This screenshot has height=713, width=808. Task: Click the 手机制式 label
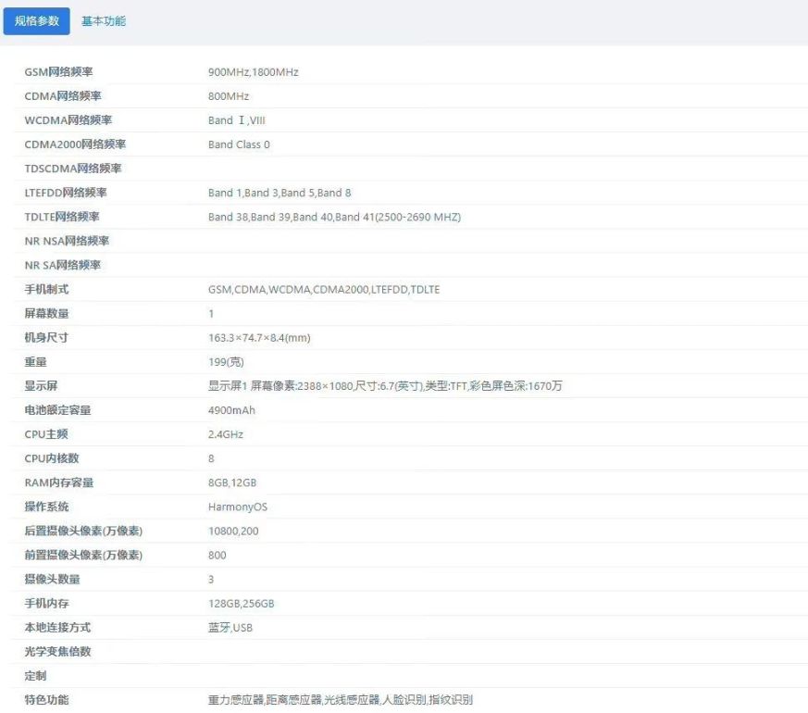(46, 290)
